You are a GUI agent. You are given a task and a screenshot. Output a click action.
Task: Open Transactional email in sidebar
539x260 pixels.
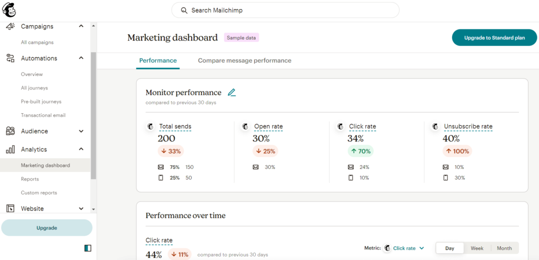pyautogui.click(x=43, y=115)
